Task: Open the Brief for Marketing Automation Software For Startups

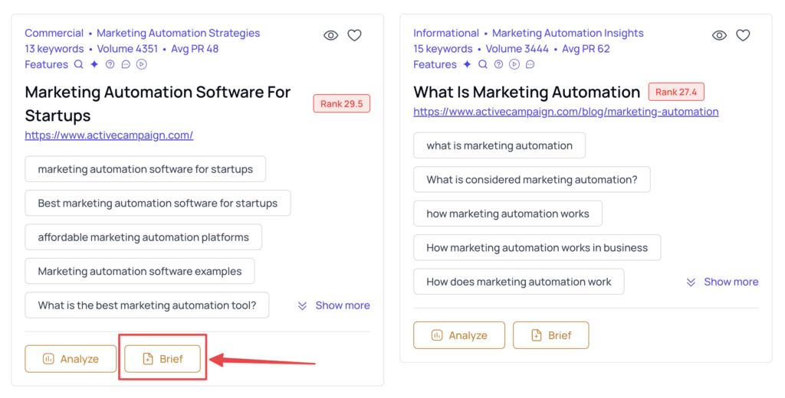Action: coord(163,359)
